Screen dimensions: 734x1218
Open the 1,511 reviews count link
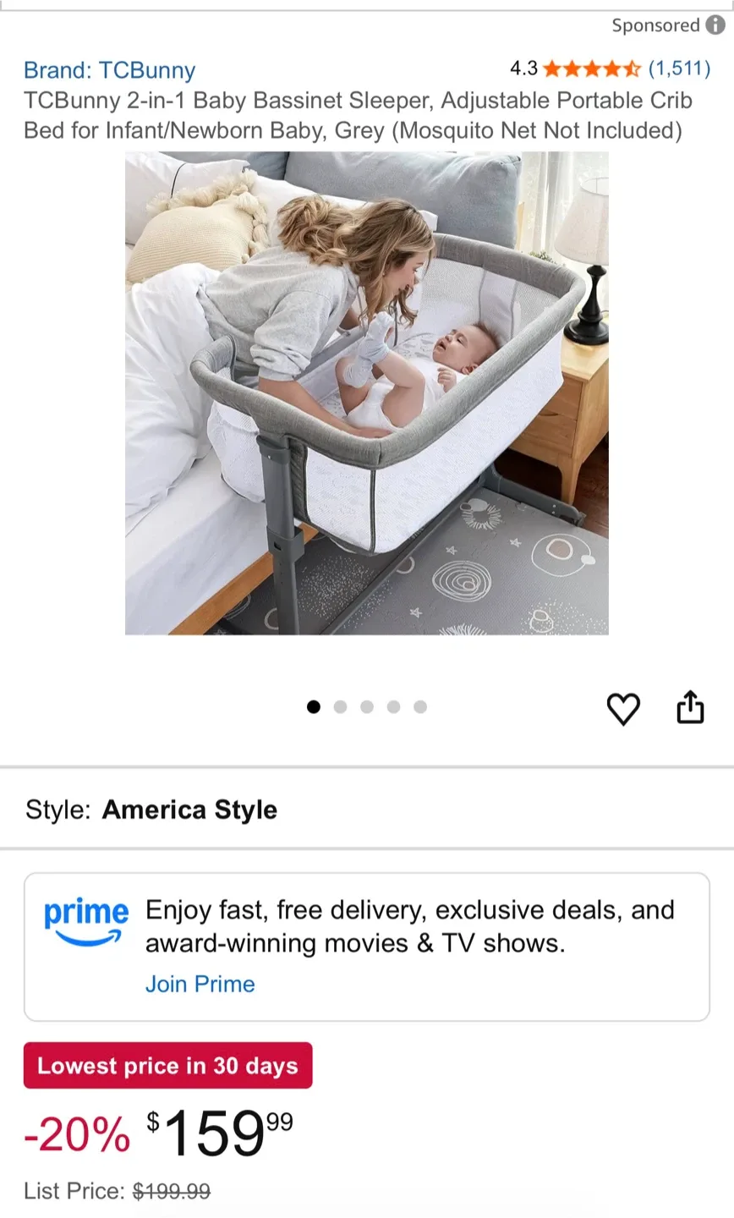[x=679, y=69]
